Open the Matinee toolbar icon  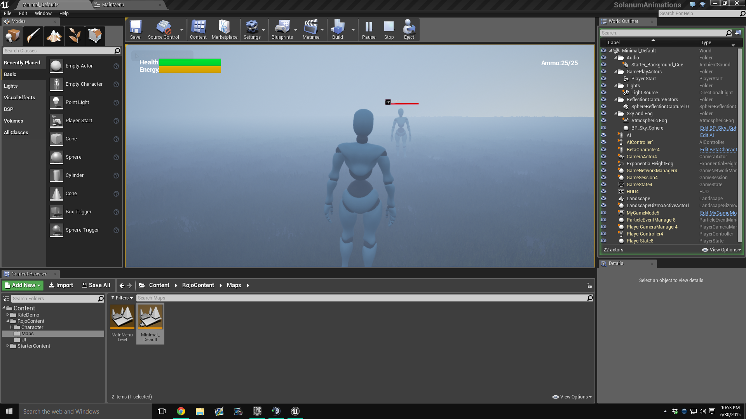(x=311, y=30)
